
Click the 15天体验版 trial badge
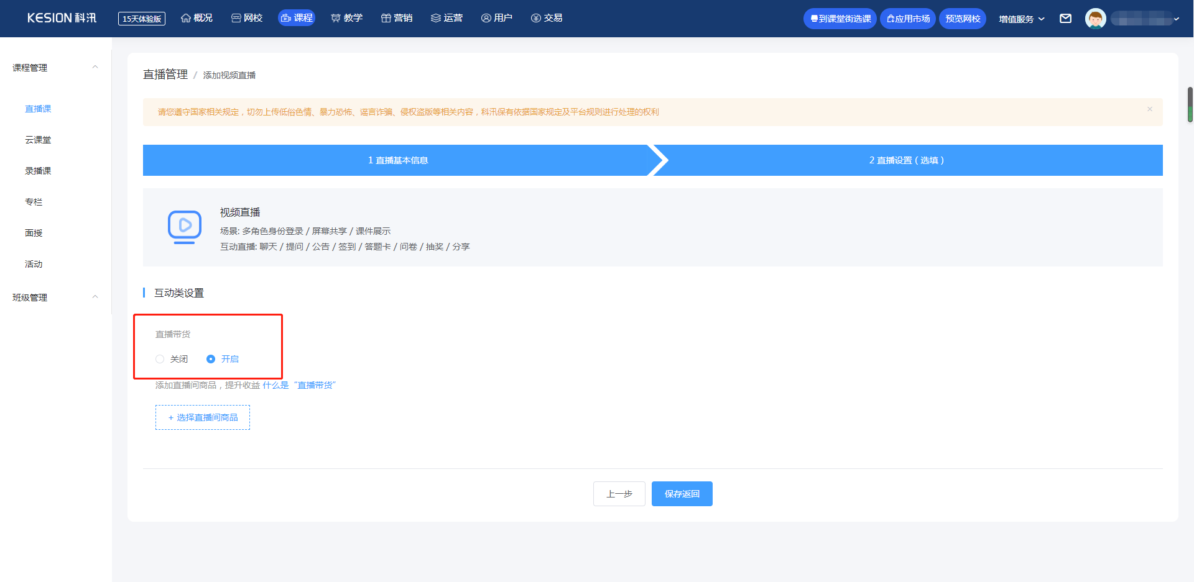(x=142, y=19)
